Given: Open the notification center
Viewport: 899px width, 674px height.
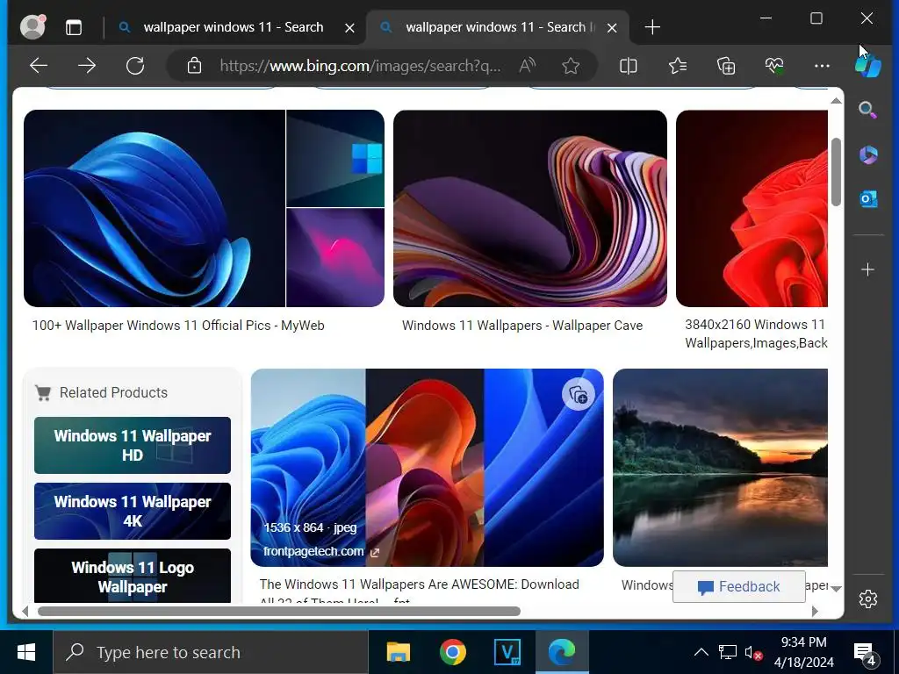Looking at the screenshot, I should pos(866,653).
